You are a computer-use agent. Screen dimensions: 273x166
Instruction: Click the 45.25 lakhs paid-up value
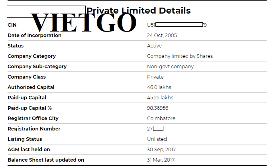point(160,98)
